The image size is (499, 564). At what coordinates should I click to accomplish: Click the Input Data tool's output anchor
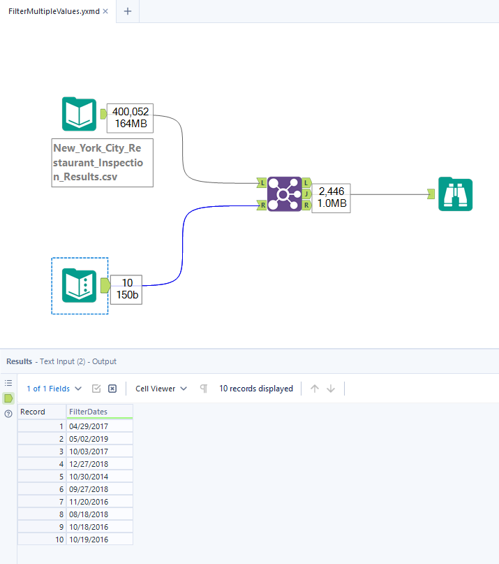click(103, 114)
